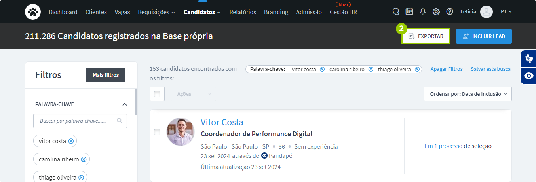The width and height of the screenshot is (536, 182).
Task: Collapse the Palavra-chave filter section
Action: 125,104
